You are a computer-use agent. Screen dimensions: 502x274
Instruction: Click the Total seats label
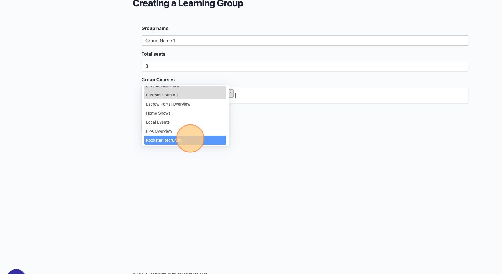point(154,54)
